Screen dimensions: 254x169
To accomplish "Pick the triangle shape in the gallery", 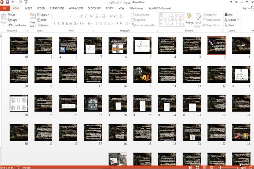I will tap(162, 19).
